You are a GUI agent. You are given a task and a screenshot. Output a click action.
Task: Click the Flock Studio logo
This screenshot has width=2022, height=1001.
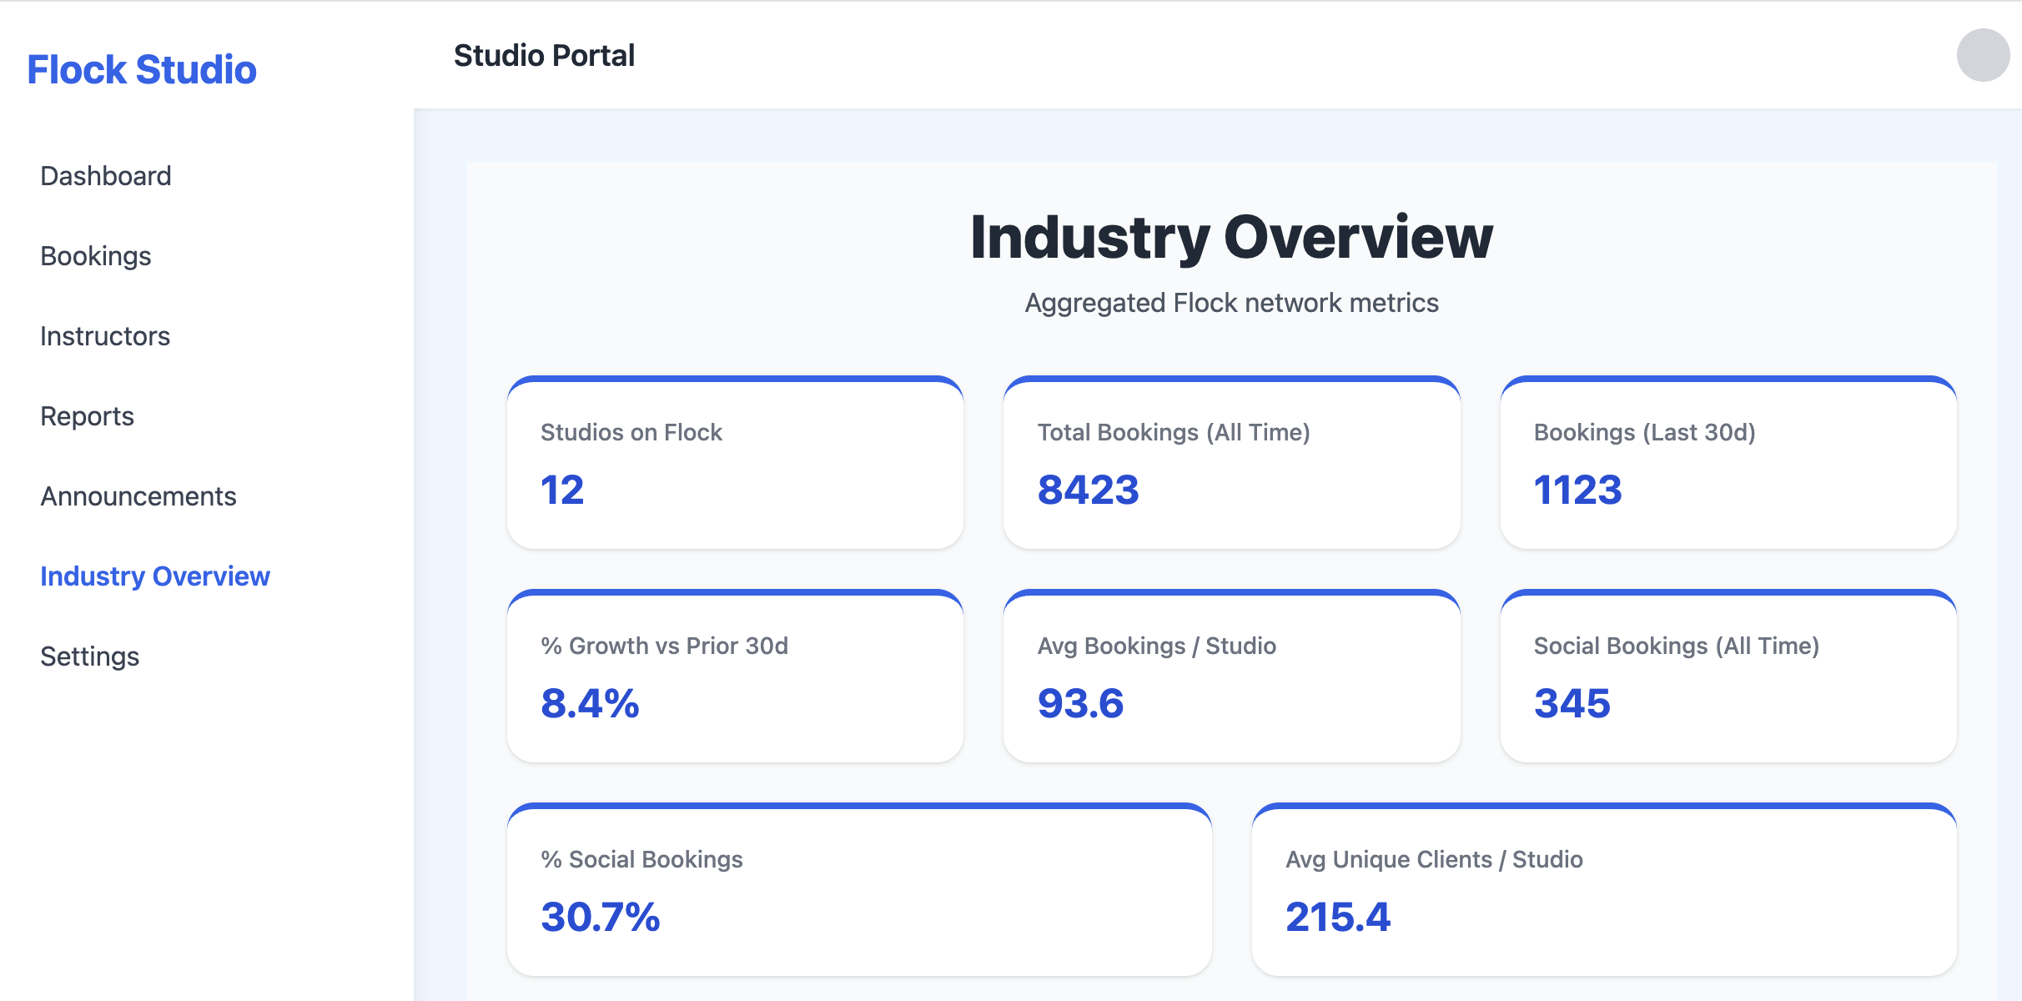[x=142, y=71]
